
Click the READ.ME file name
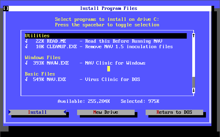coord(56,41)
